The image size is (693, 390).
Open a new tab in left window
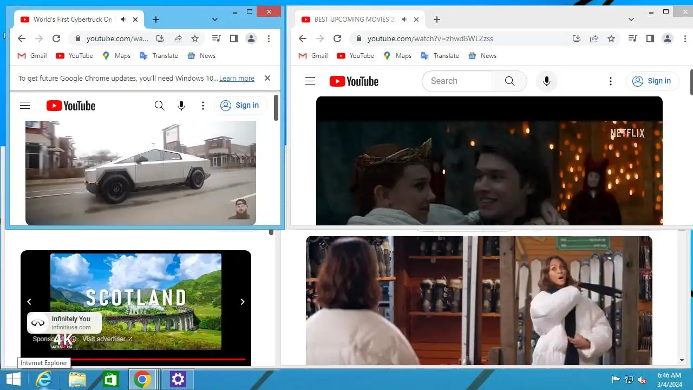156,19
